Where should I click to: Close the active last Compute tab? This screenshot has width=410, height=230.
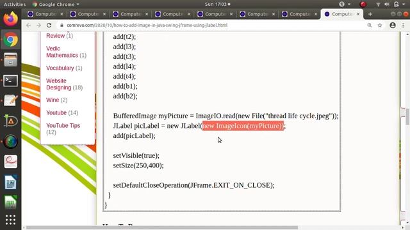[x=358, y=14]
